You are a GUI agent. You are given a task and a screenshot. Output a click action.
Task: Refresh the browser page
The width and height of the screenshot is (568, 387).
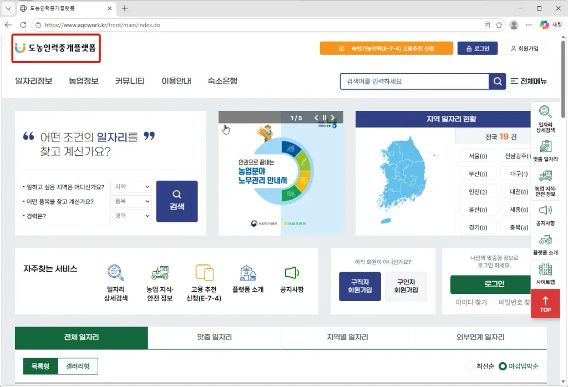[23, 25]
